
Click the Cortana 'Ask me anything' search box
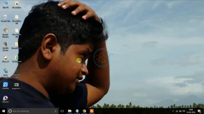(33, 111)
